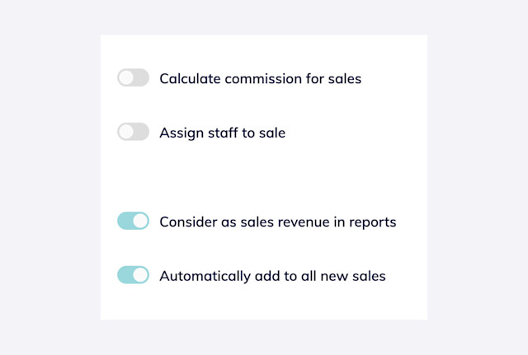528x355 pixels.
Task: Click the 'Consider as sales revenue in reports' text
Action: 278,222
